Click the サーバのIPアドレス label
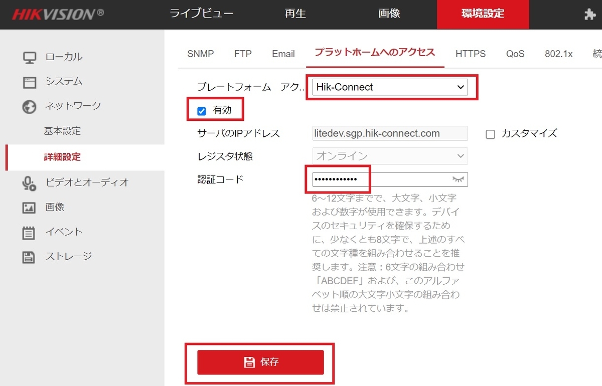The height and width of the screenshot is (386, 602). click(239, 134)
